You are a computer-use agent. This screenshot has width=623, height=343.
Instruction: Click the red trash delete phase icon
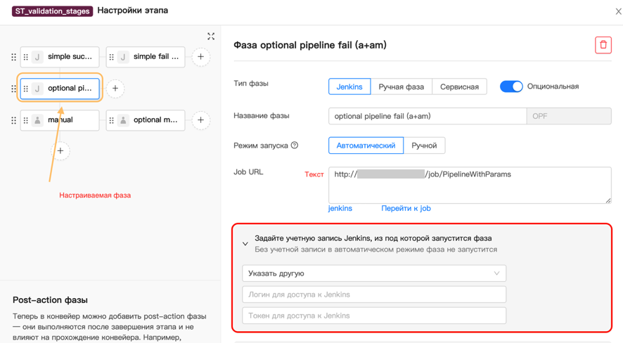coord(603,45)
